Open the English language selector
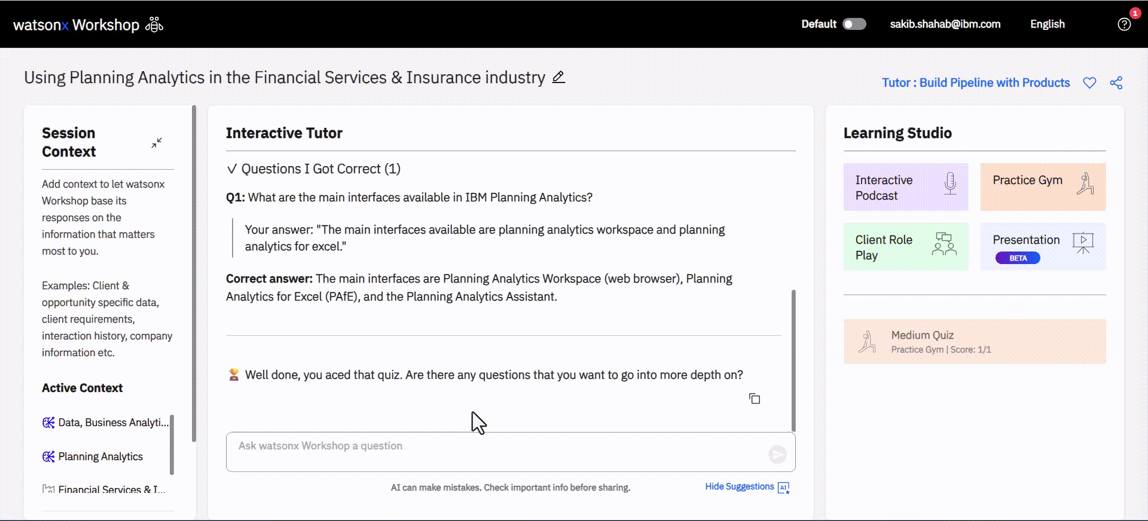This screenshot has height=521, width=1148. [x=1047, y=24]
